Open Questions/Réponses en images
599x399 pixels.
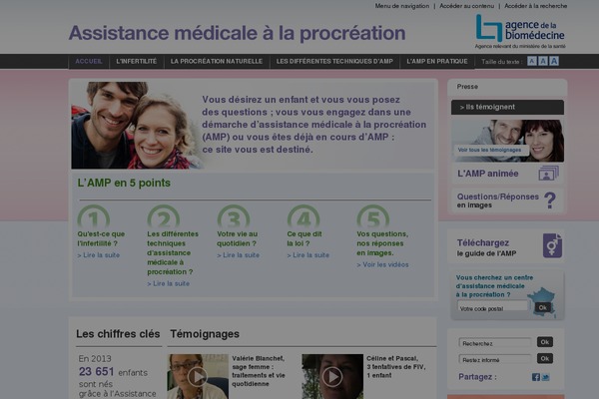(498, 200)
